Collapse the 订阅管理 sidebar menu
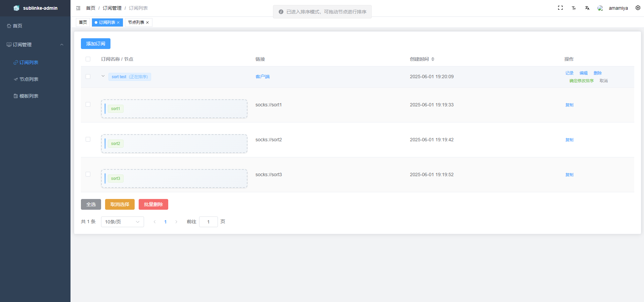Screen dimensions: 644x302 [x=62, y=45]
